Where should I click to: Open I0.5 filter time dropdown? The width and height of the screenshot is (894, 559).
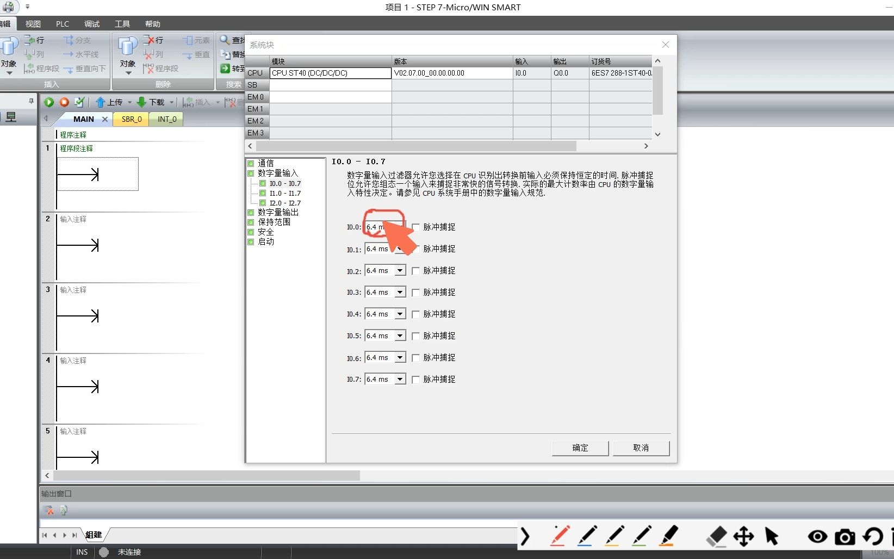click(x=400, y=336)
